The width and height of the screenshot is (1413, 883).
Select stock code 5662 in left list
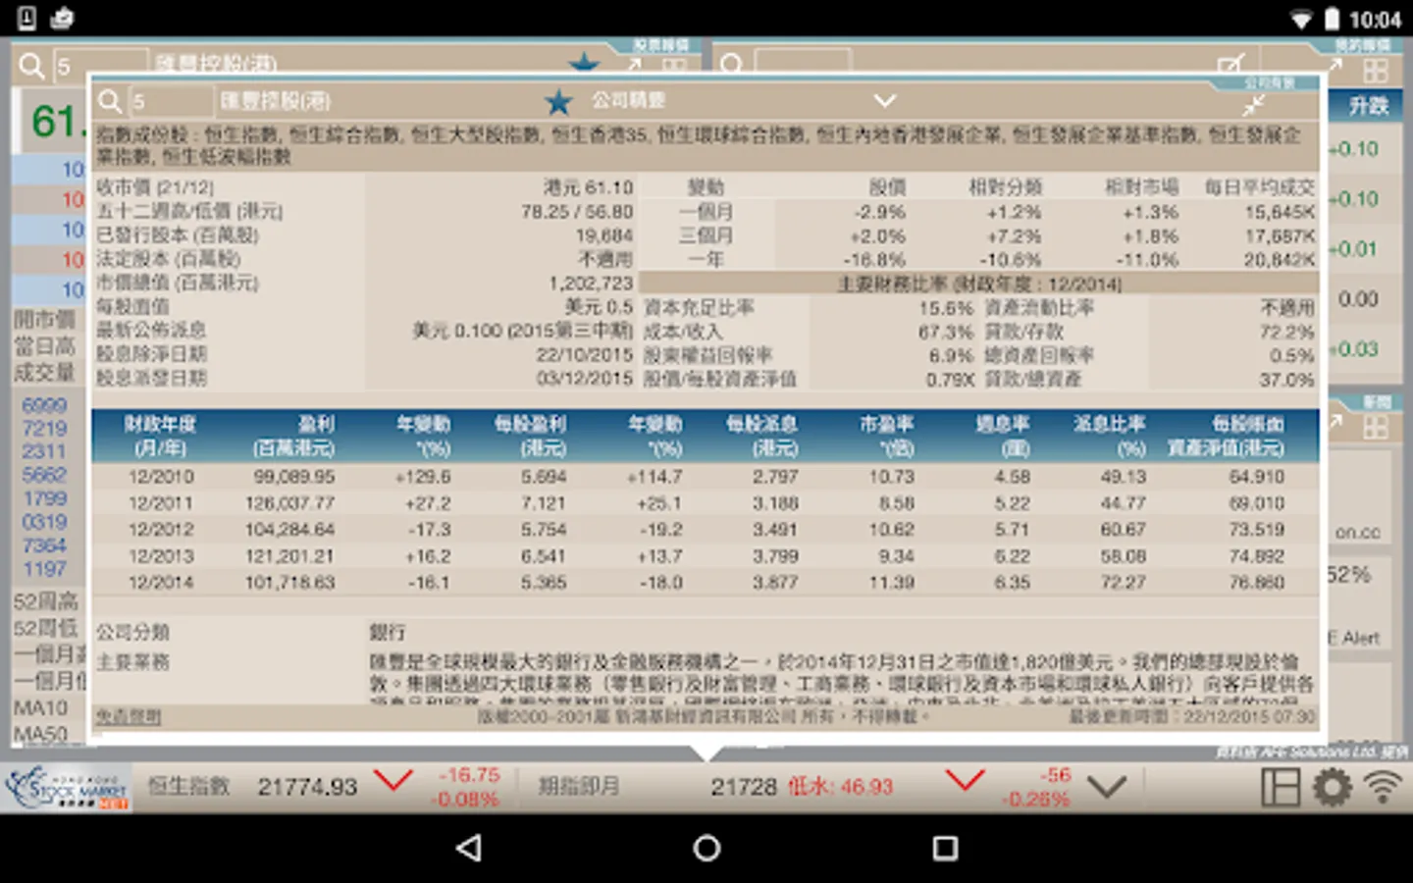[x=44, y=475]
